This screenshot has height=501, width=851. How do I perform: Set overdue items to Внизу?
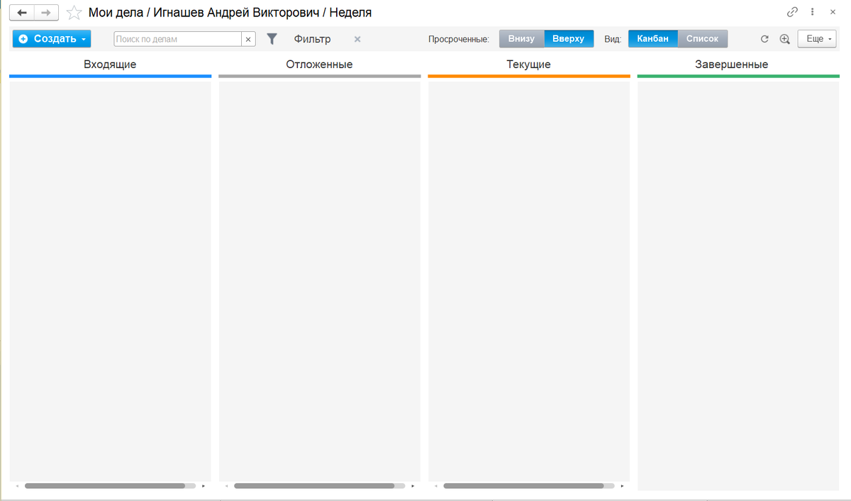click(x=521, y=39)
